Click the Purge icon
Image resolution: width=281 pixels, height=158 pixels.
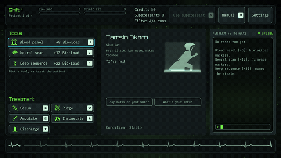(57, 108)
